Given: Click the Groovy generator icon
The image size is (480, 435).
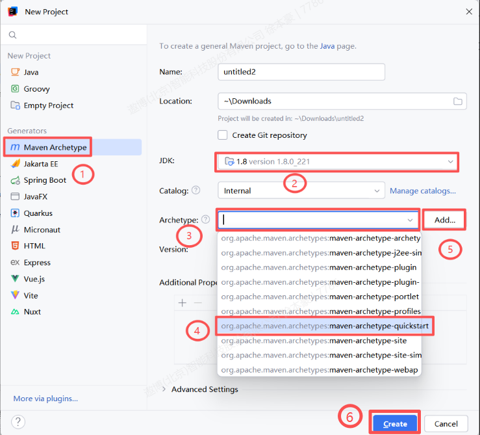Looking at the screenshot, I should coord(15,89).
